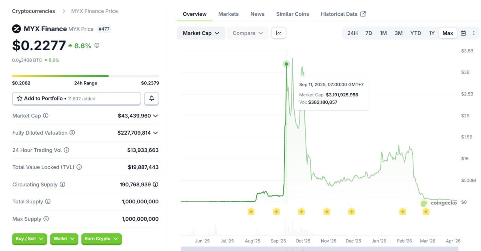Click the Cryptocurrencies breadcrumb link
This screenshot has width=481, height=251.
[33, 11]
